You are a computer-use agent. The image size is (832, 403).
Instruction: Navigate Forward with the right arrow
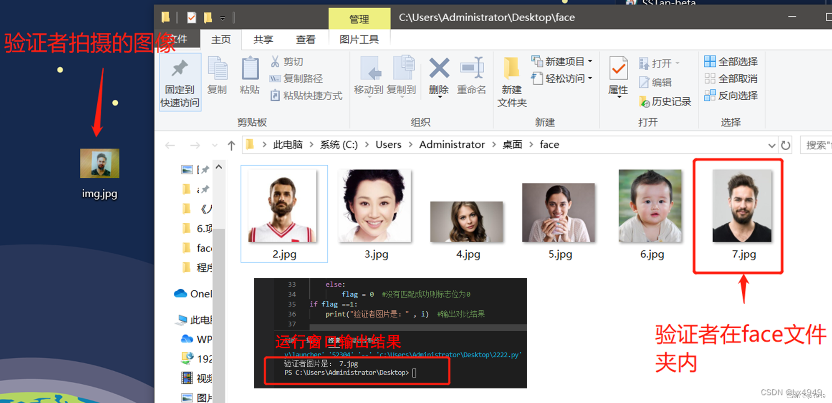coord(195,145)
